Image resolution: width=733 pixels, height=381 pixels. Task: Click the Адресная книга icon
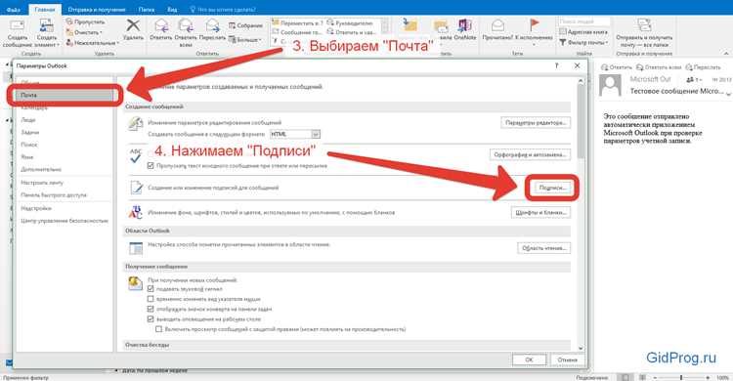click(563, 32)
